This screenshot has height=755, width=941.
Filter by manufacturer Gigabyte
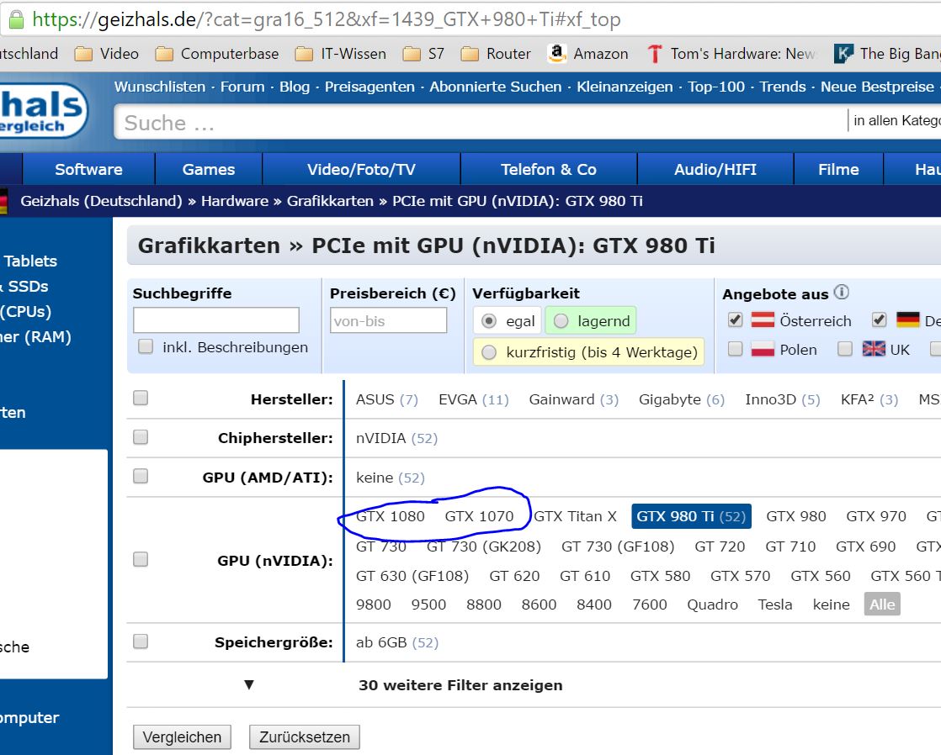[x=681, y=400]
